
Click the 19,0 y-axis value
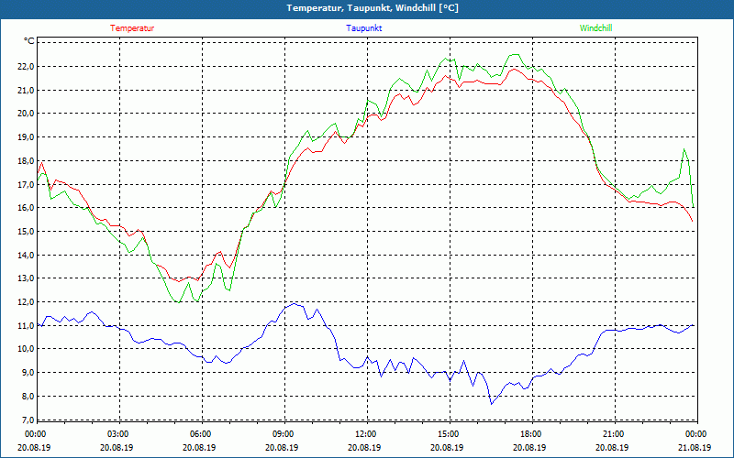tap(27, 136)
